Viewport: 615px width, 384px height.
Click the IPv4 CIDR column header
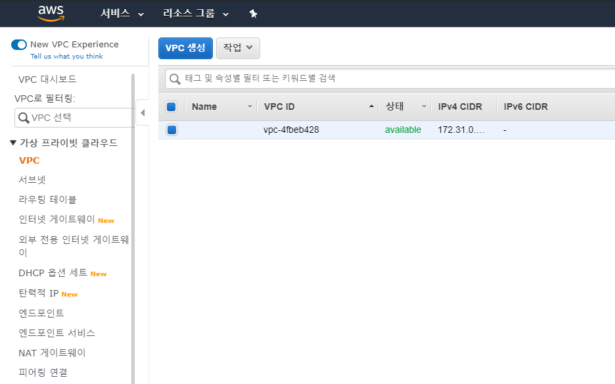coord(460,107)
